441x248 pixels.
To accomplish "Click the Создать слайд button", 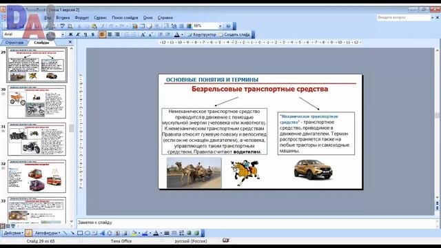I will [234, 34].
